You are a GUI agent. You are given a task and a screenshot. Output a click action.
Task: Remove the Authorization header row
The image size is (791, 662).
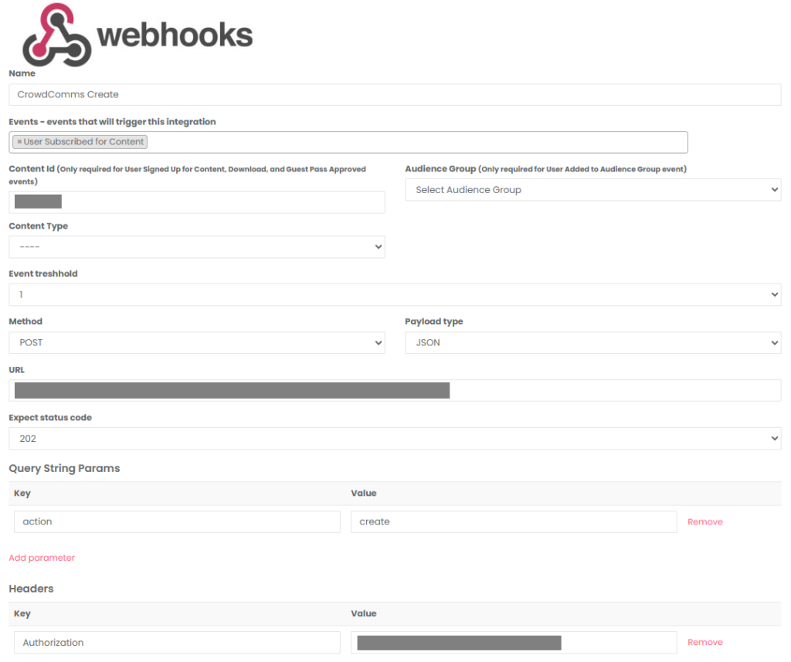tap(704, 643)
